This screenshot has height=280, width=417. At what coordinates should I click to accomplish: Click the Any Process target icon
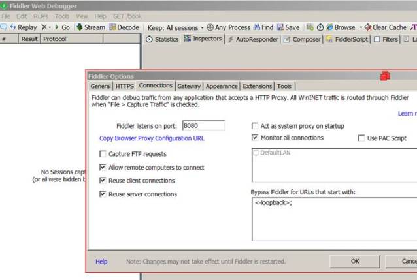[x=229, y=27]
